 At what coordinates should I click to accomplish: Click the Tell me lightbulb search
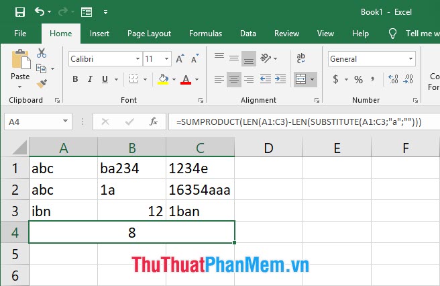pyautogui.click(x=392, y=34)
